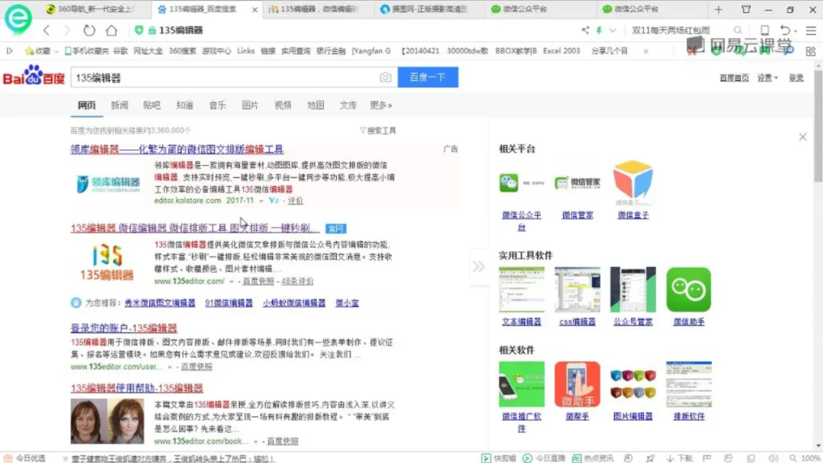Open 下载 downloads in status bar
Image resolution: width=823 pixels, height=463 pixels.
pyautogui.click(x=679, y=458)
